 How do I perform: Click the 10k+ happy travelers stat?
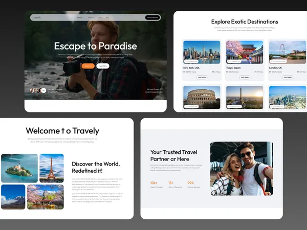[157, 185]
